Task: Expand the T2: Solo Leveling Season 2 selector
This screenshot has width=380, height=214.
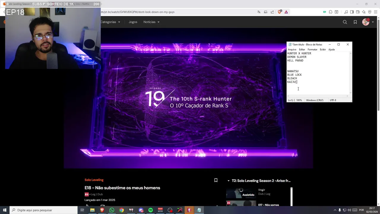Action: click(x=259, y=181)
